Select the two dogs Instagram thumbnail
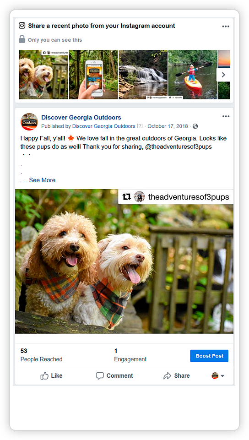This screenshot has height=440, width=249. [43, 74]
